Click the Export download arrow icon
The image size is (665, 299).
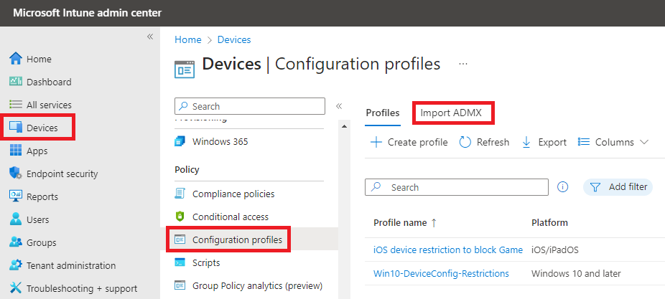526,142
